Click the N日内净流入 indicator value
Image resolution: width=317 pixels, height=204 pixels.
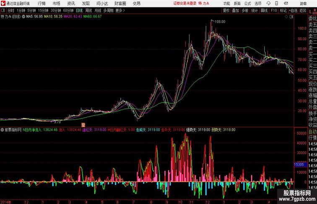pyautogui.click(x=40, y=130)
